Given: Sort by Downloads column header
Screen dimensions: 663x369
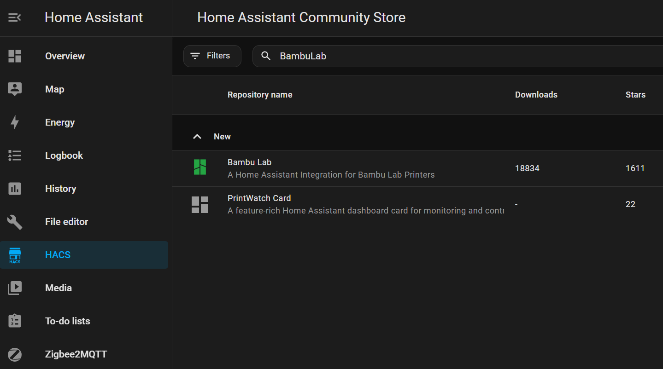Looking at the screenshot, I should 536,95.
